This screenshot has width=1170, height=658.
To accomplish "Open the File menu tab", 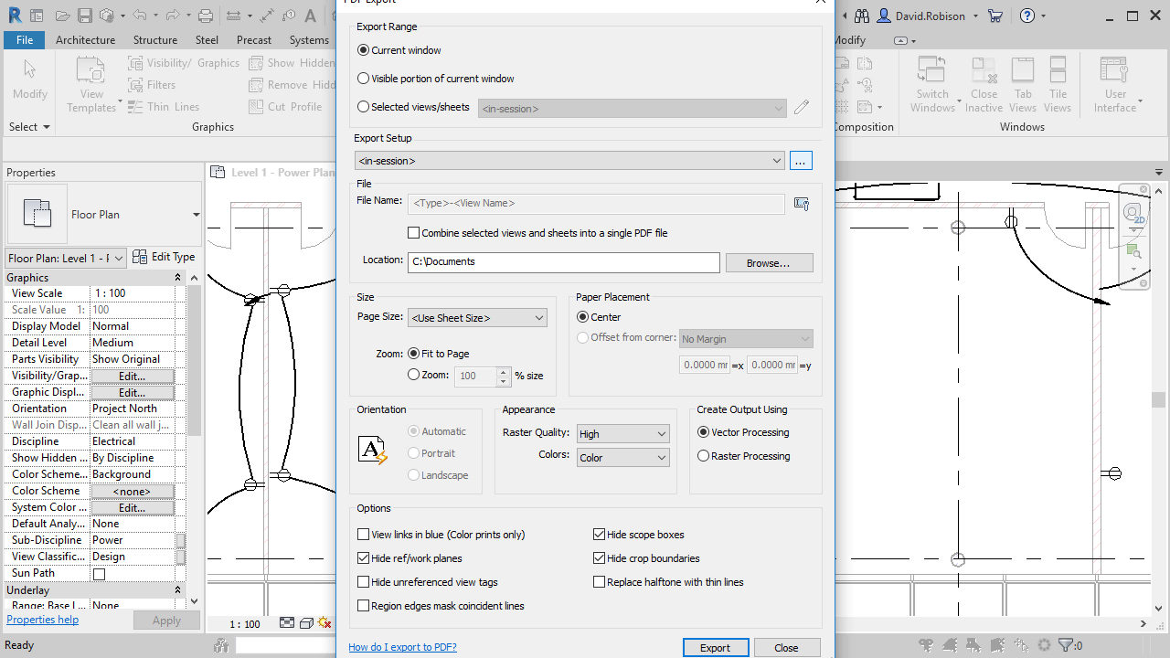I will coord(24,39).
